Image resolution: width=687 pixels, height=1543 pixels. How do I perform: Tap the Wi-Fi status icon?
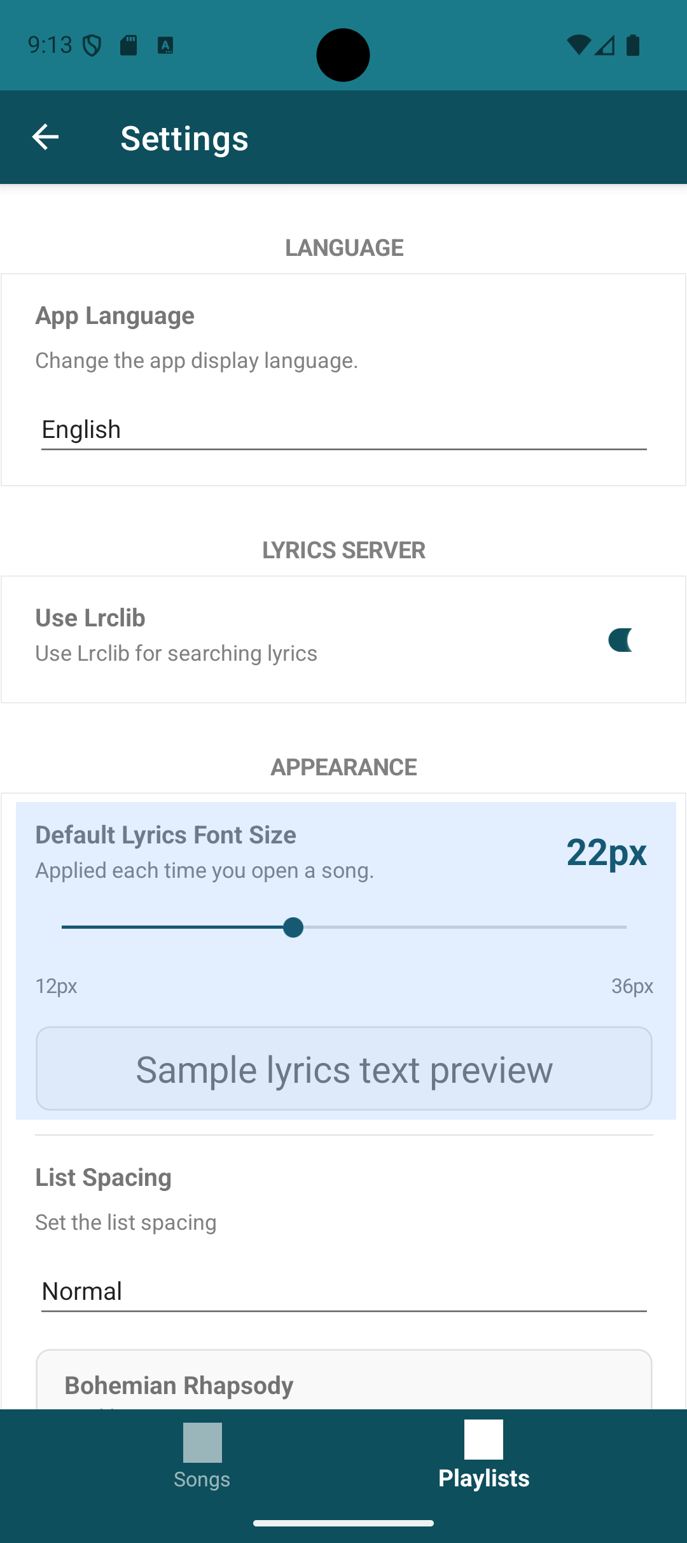tap(578, 45)
